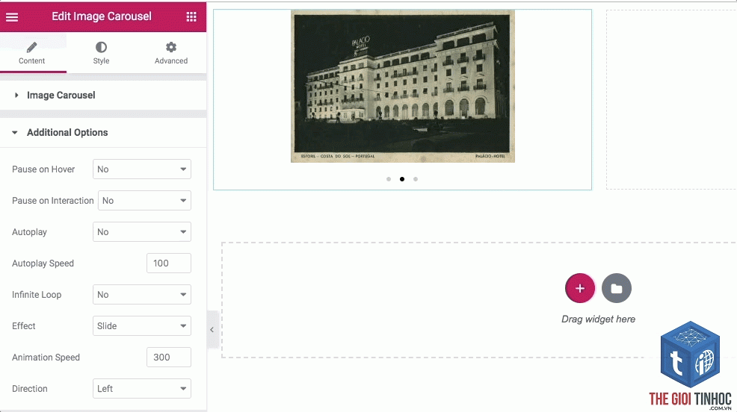
Task: Click the add template folder button
Action: 617,288
